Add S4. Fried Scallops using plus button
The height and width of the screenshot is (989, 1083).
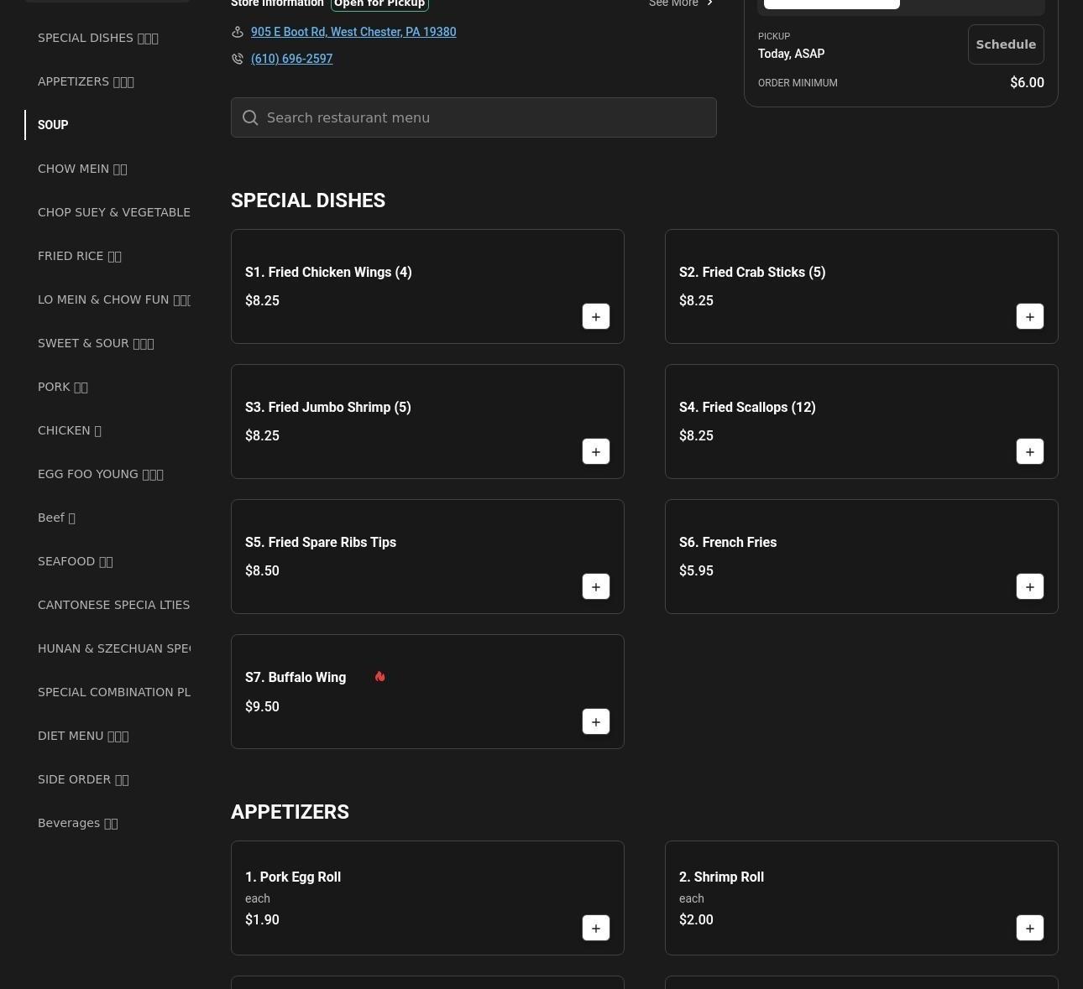pos(1030,452)
